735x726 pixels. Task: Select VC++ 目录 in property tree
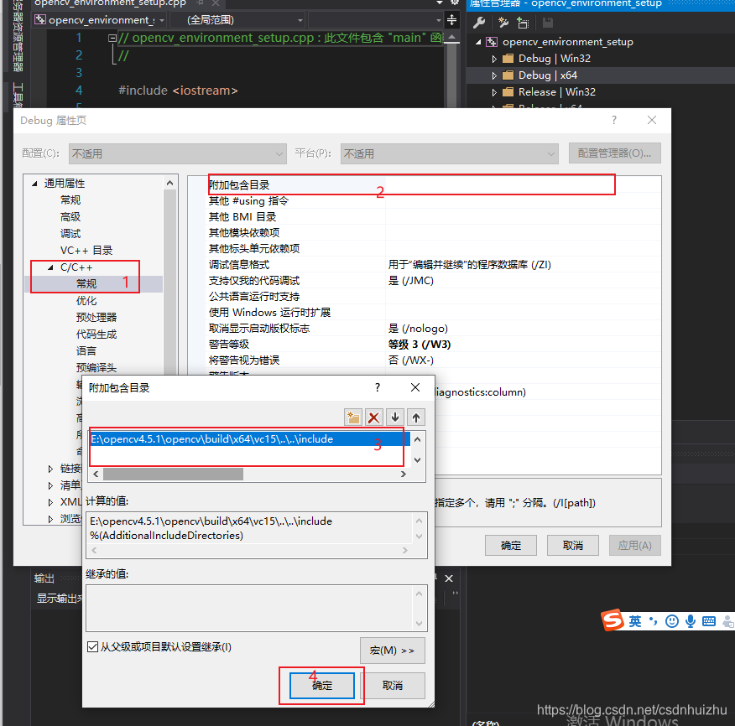[86, 251]
